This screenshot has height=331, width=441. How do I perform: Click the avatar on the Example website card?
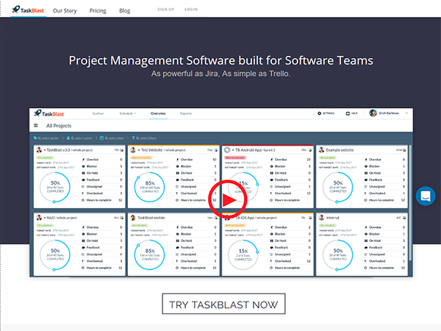point(321,150)
